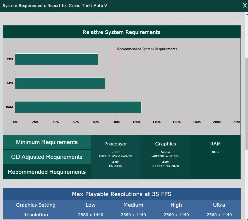
Task: Click 2560 x 1440 under High
Action: (x=176, y=215)
